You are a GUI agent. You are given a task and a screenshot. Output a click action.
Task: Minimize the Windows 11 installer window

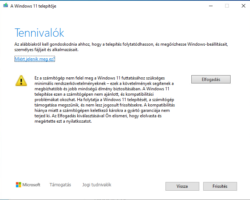point(211,6)
